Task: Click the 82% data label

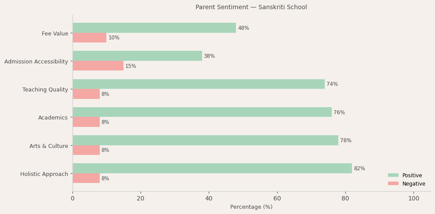Action: 359,169
